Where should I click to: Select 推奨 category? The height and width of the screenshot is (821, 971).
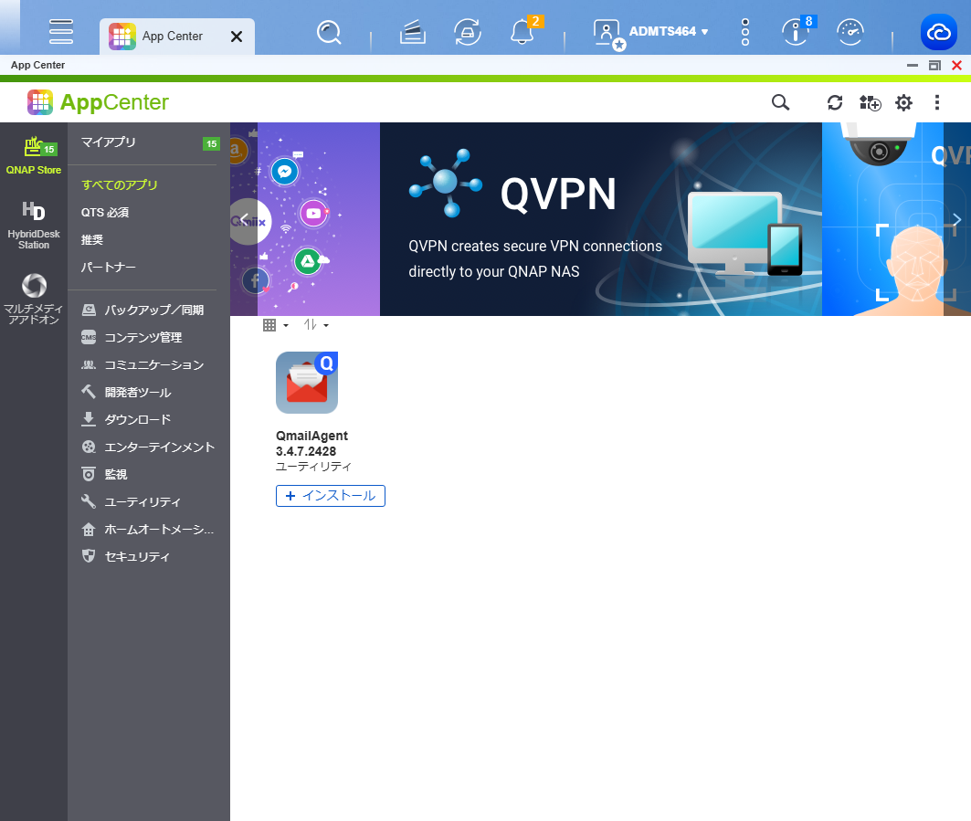pyautogui.click(x=92, y=239)
